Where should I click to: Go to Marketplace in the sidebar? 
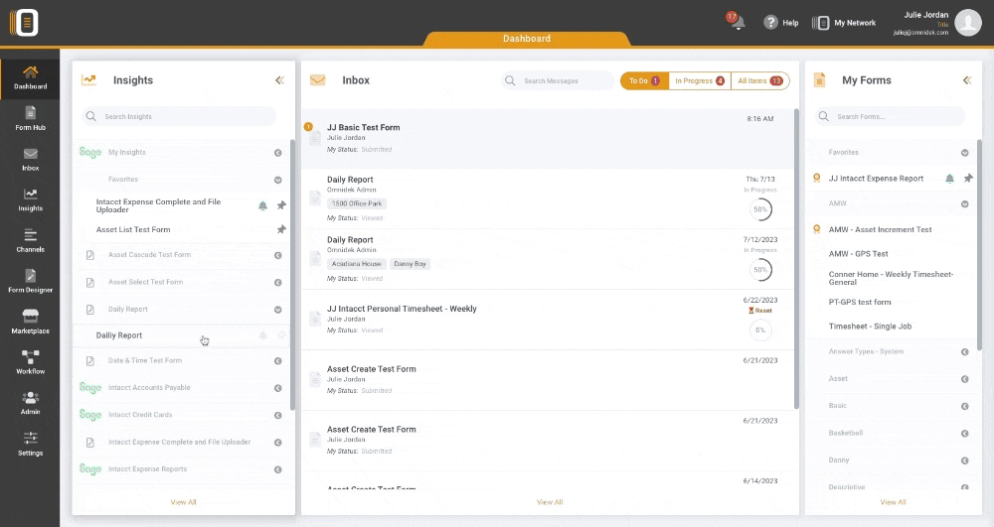30,322
